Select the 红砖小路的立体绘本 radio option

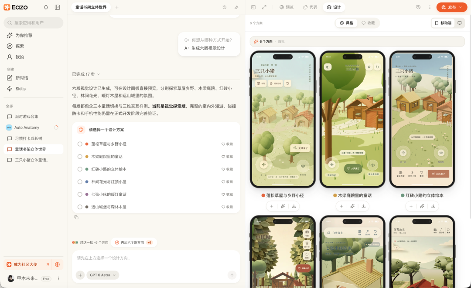pyautogui.click(x=80, y=169)
